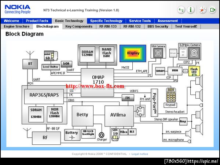Image resolution: width=220 pixels, height=165 pixels.
Task: Click the IrDA block
Action: pyautogui.click(x=66, y=64)
